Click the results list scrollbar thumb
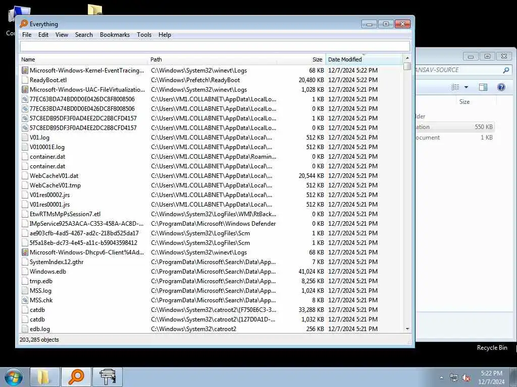The image size is (517, 387). point(407,66)
